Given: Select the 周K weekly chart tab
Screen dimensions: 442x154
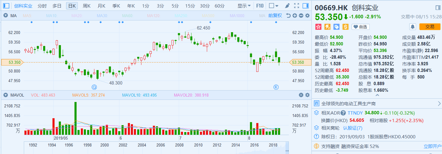Looking at the screenshot, I should pyautogui.click(x=87, y=6).
